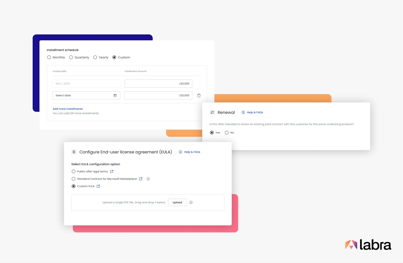This screenshot has height=263, width=403.
Task: Select the Quarterly installment schedule
Action: click(x=71, y=57)
